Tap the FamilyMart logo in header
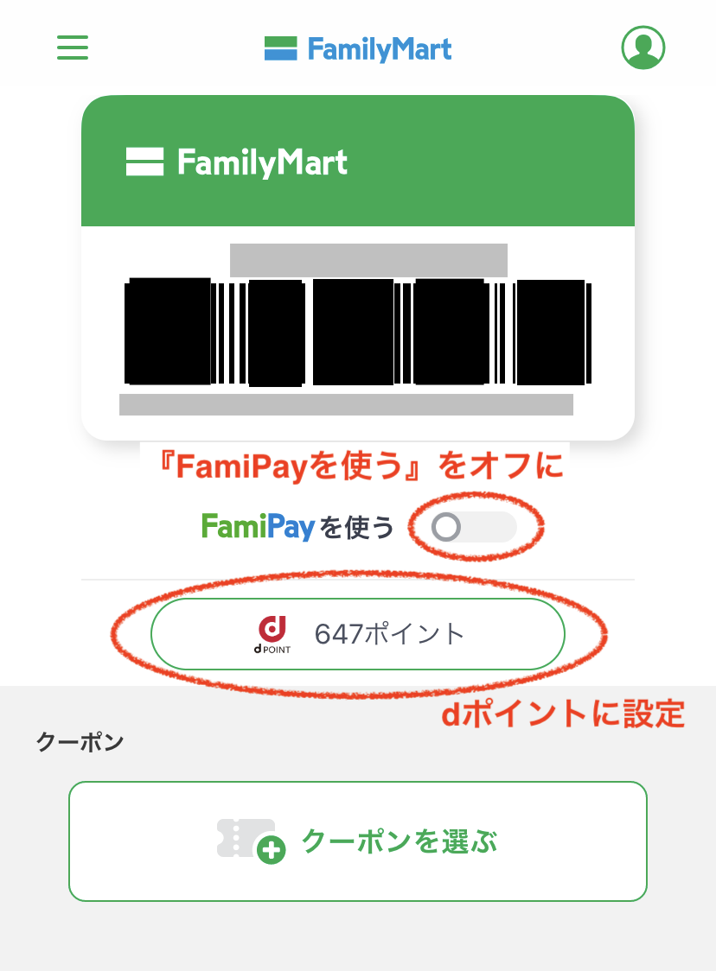 (358, 49)
